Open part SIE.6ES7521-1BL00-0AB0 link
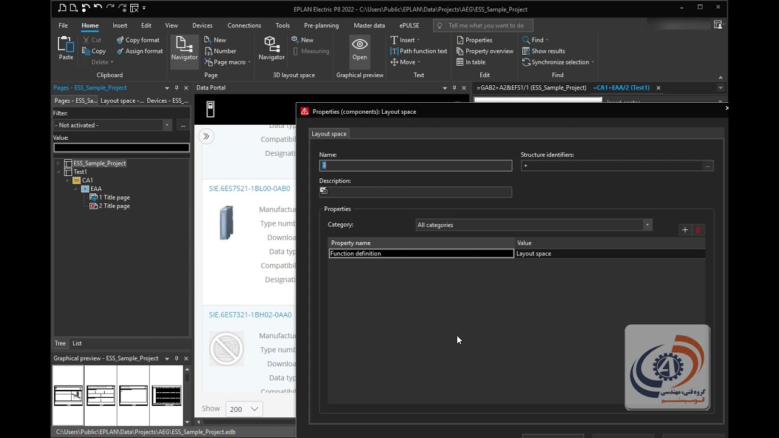779x438 pixels. coord(250,189)
